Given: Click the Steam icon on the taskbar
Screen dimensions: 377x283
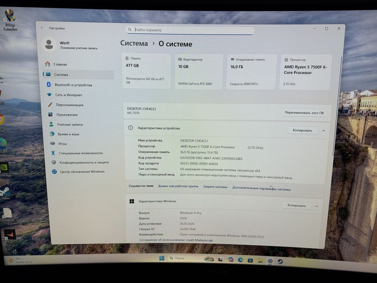Looking at the screenshot, I should coord(280,261).
